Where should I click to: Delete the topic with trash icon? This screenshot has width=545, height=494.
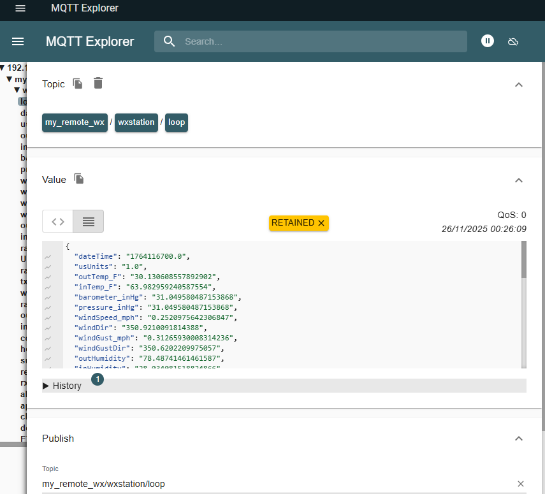[x=98, y=83]
